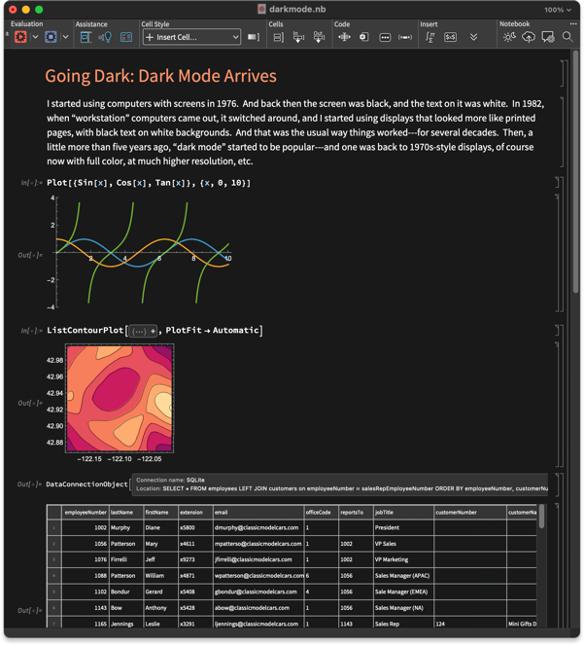The height and width of the screenshot is (645, 584).
Task: Select the title cell bracket
Action: coord(564,74)
